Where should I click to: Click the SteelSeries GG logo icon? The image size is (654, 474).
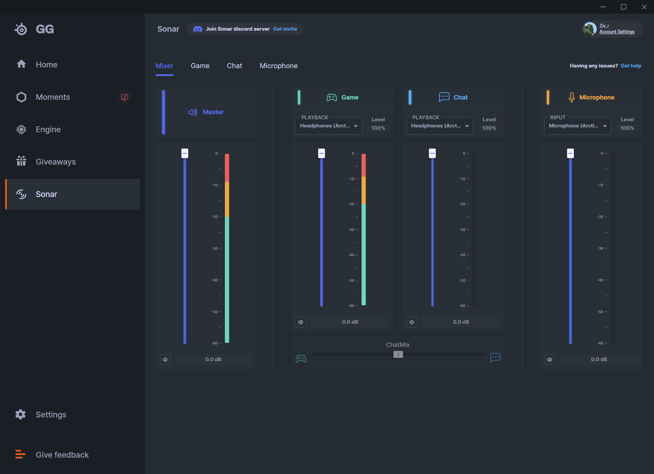coord(21,29)
